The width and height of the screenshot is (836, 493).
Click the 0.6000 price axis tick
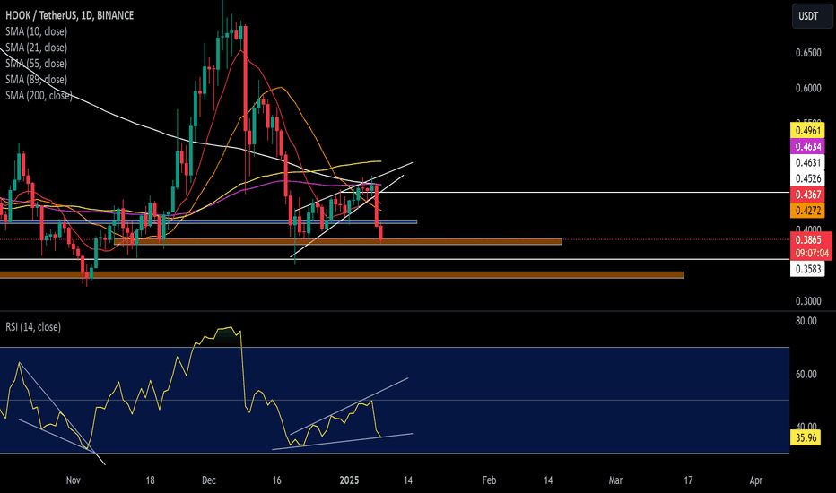808,89
